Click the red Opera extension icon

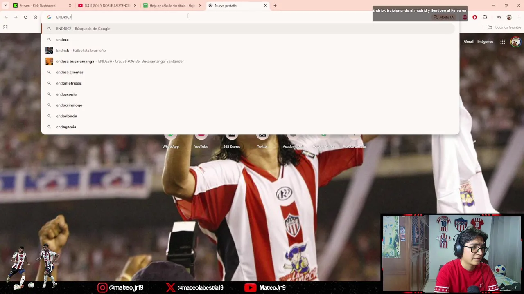(475, 17)
